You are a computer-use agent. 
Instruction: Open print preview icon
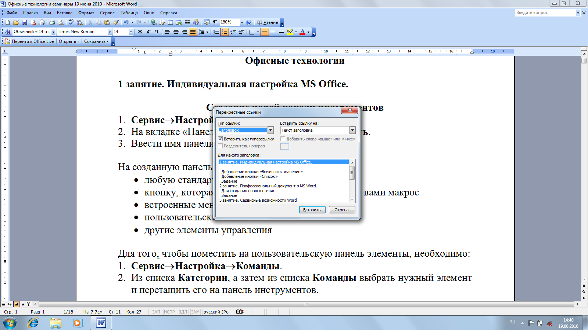61,22
